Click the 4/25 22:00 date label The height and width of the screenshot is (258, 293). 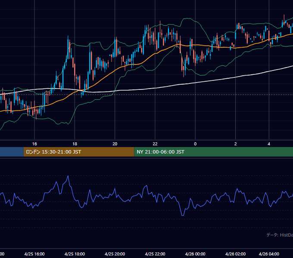pyautogui.click(x=155, y=254)
